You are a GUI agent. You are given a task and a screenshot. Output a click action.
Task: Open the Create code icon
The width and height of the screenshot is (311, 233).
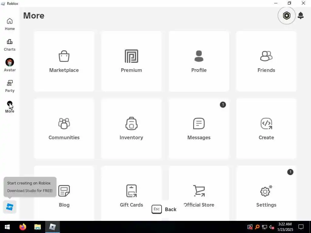(x=266, y=123)
